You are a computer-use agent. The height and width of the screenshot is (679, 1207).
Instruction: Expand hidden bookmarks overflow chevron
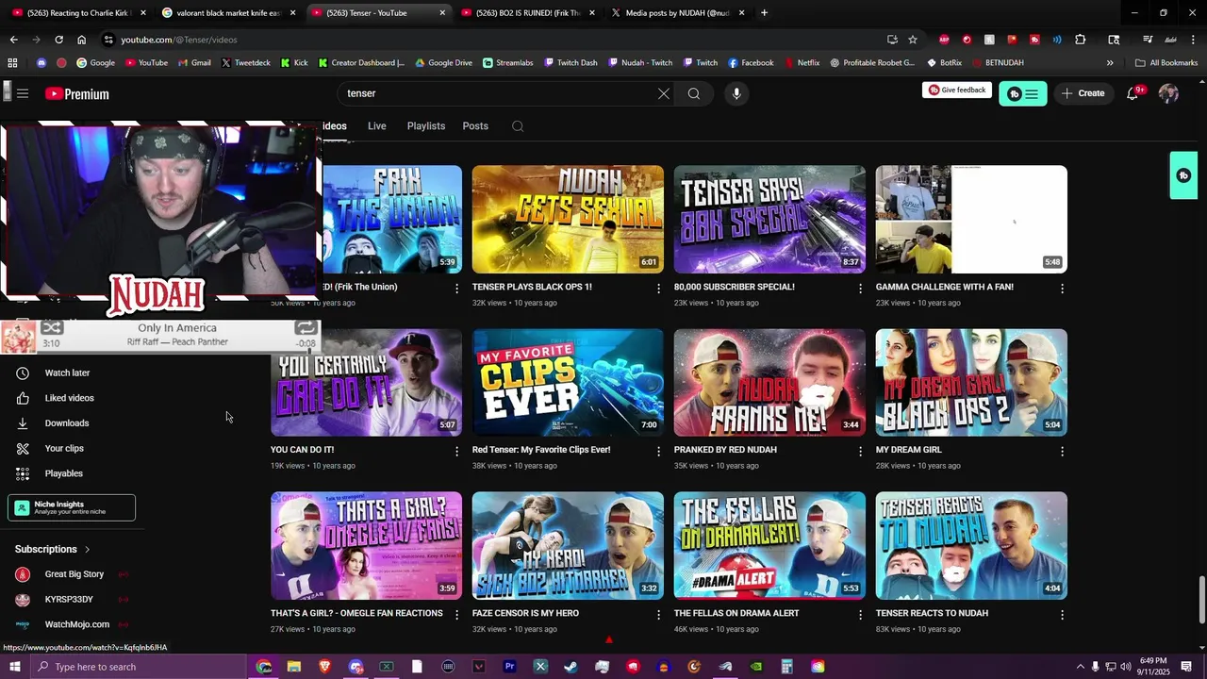1110,63
